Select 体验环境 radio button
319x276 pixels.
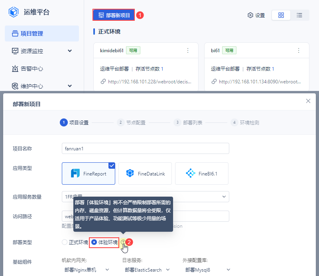[x=94, y=242]
